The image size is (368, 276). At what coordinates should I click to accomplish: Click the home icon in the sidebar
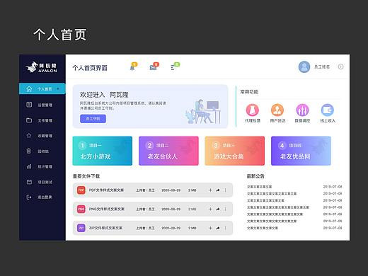29,88
